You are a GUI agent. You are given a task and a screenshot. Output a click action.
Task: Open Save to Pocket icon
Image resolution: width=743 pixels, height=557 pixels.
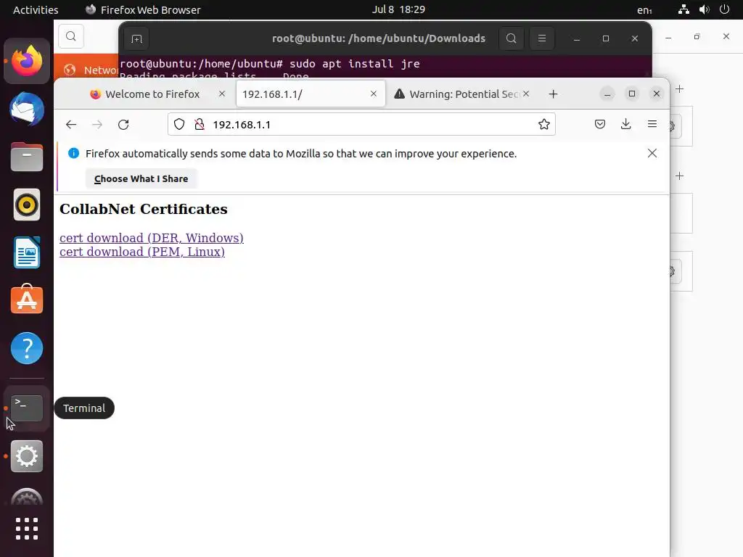coord(600,125)
